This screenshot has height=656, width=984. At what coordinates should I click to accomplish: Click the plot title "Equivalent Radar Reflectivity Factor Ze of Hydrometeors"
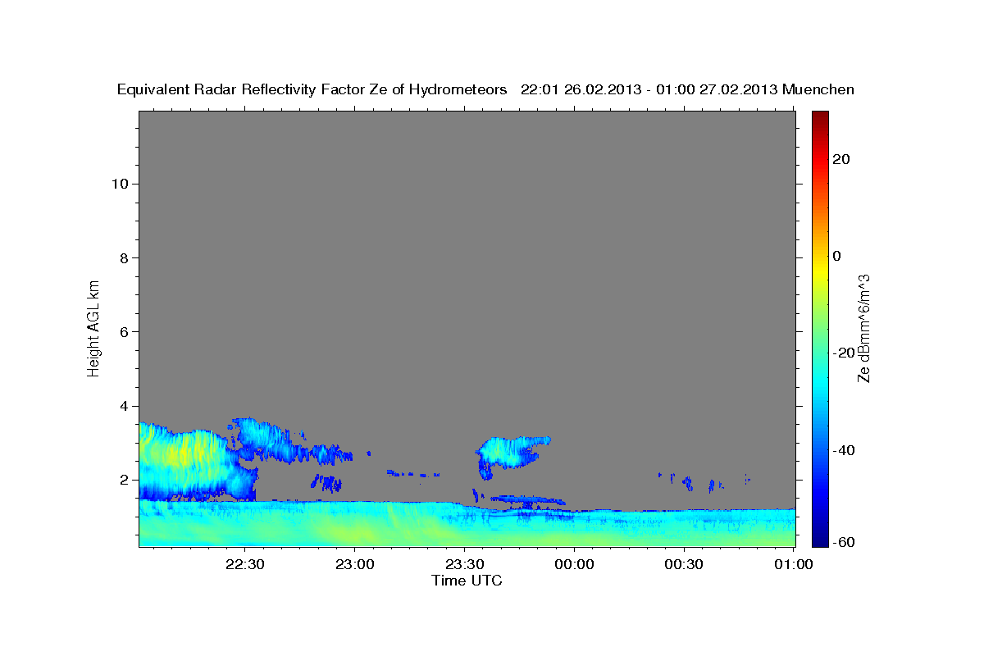click(x=312, y=89)
